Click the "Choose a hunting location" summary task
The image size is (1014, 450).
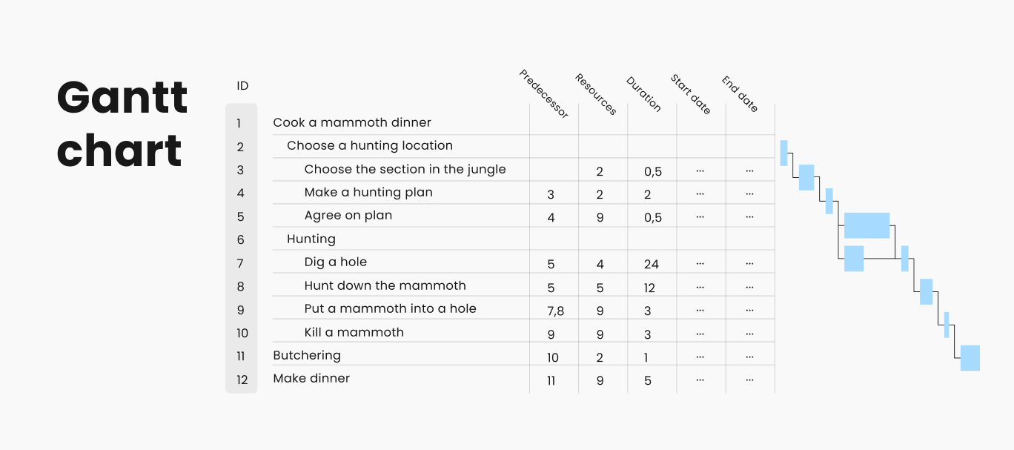[369, 145]
